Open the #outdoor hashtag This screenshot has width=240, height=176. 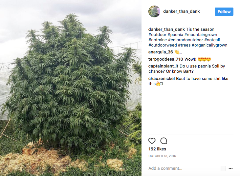pos(157,35)
